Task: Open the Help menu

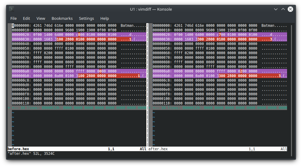Action: click(x=105, y=19)
